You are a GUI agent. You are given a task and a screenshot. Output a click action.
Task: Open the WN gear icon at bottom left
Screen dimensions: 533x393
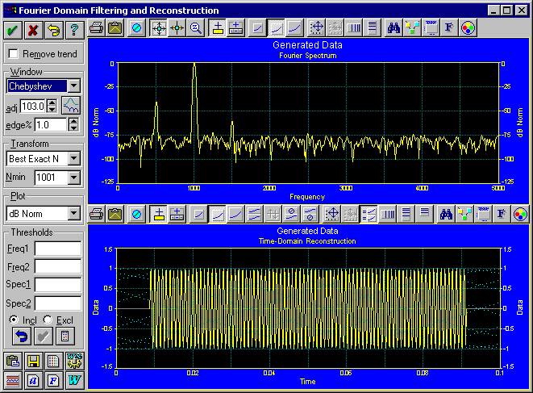74,361
